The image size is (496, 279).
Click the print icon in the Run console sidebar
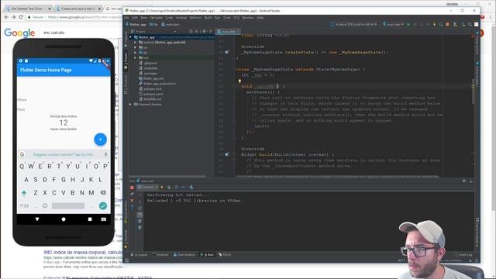coord(139,221)
